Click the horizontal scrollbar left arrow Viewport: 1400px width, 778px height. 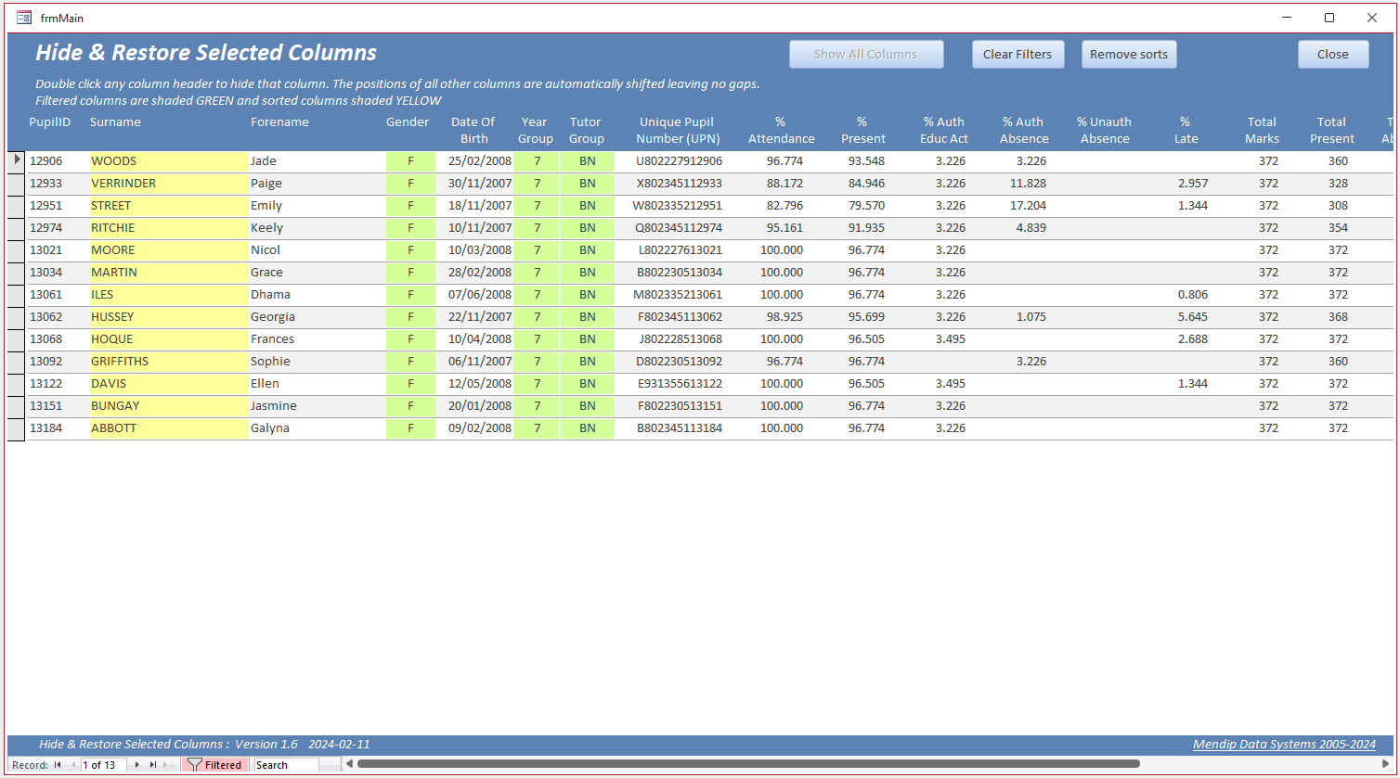point(349,765)
